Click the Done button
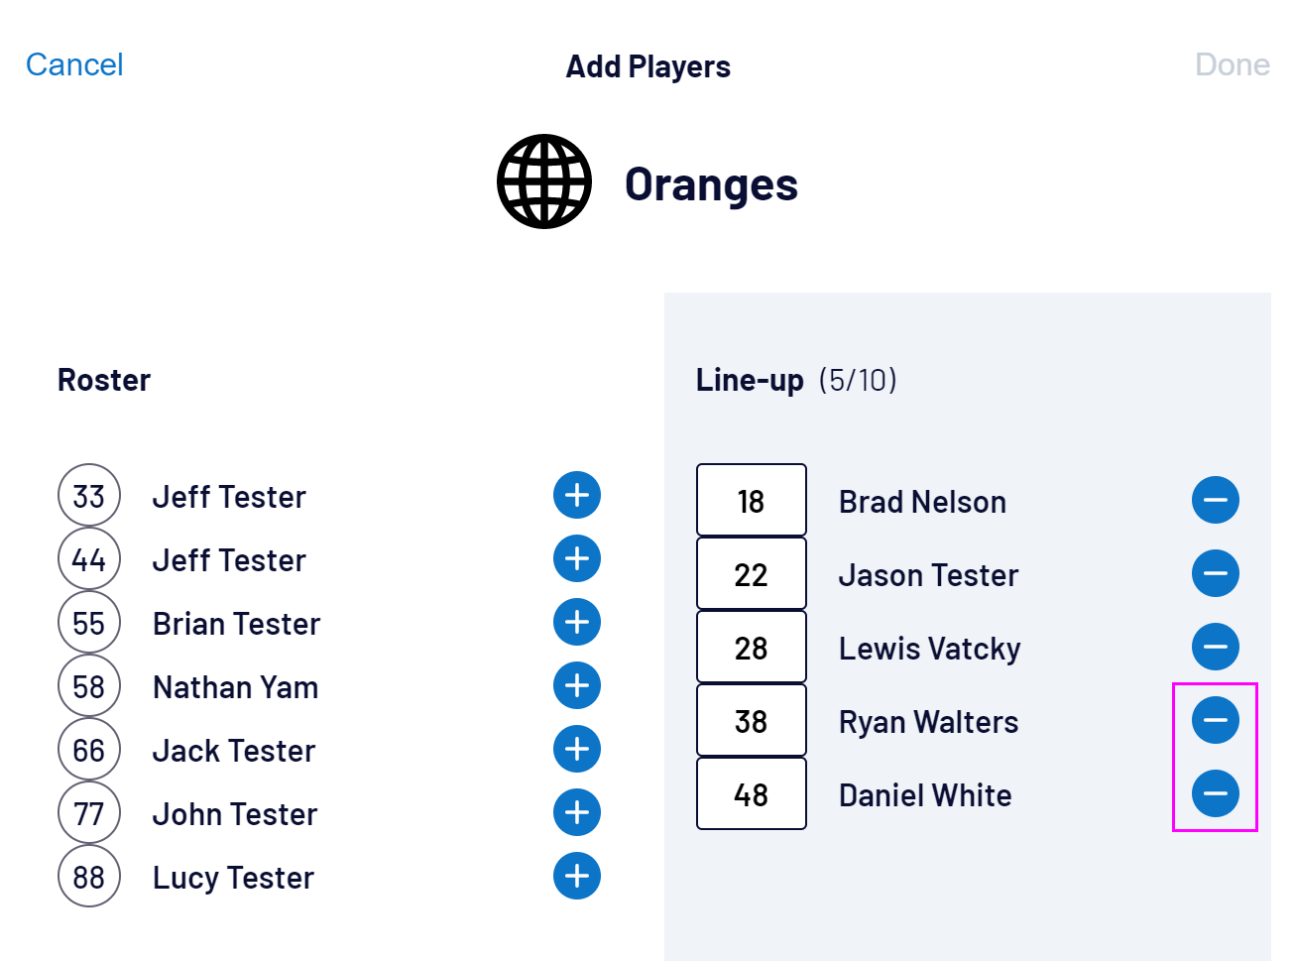 [x=1232, y=64]
